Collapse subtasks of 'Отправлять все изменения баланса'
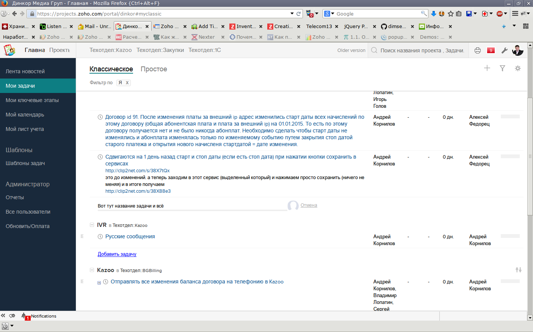 pyautogui.click(x=99, y=283)
